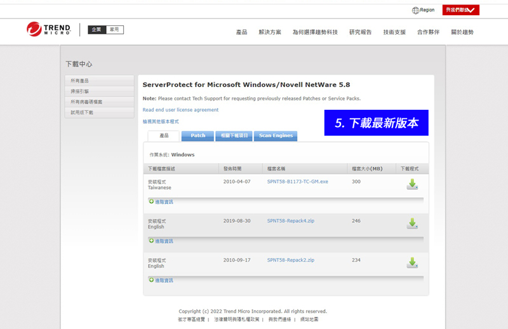508x329 pixels.
Task: Click the 檢視其他版本程式 link
Action: click(161, 121)
